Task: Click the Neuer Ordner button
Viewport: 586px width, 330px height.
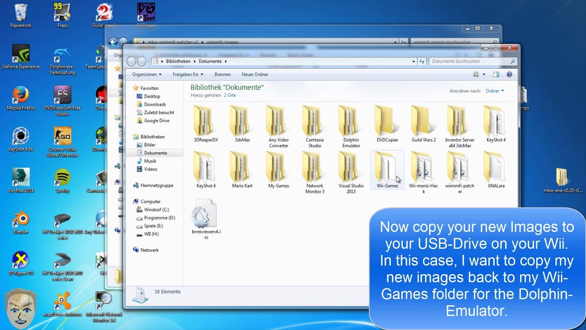Action: (x=255, y=74)
